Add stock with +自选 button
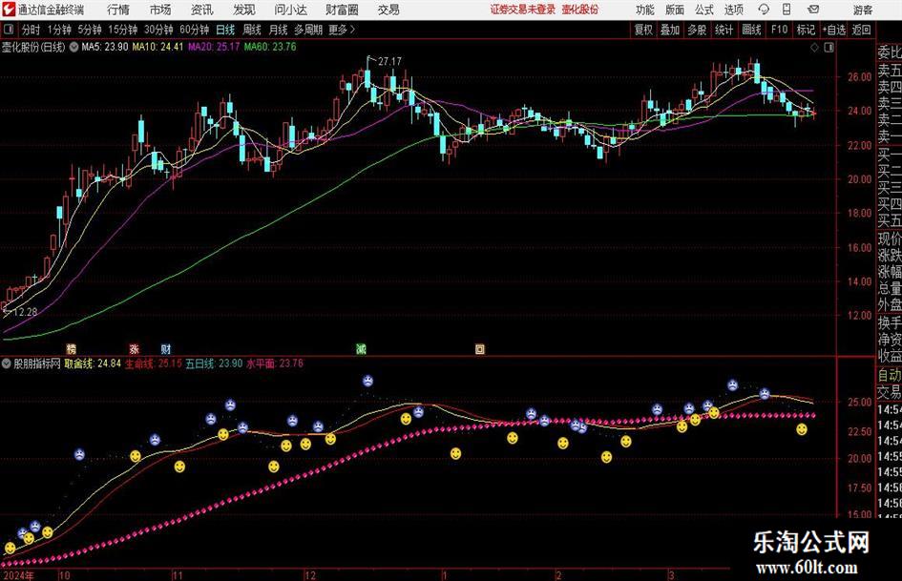The width and height of the screenshot is (902, 581). point(834,30)
